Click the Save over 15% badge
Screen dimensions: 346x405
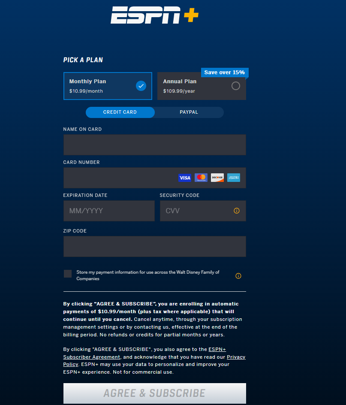pos(224,73)
